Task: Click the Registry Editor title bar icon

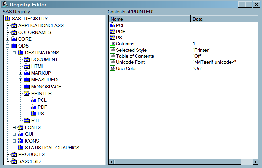Action: click(x=5, y=5)
